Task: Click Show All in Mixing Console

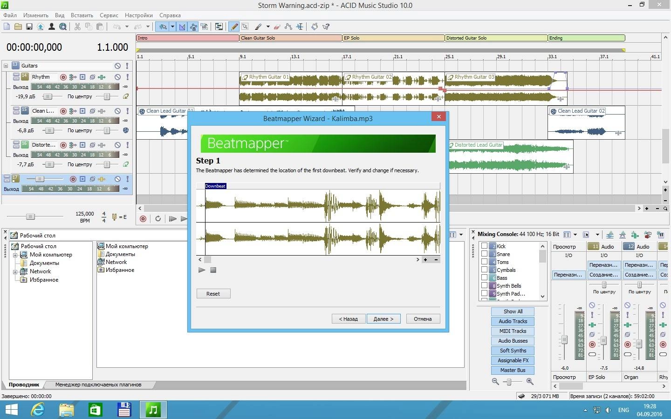Action: [x=513, y=311]
